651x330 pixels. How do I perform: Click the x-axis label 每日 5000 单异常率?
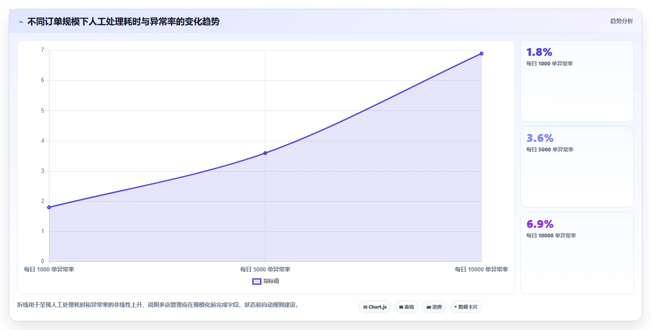(265, 269)
